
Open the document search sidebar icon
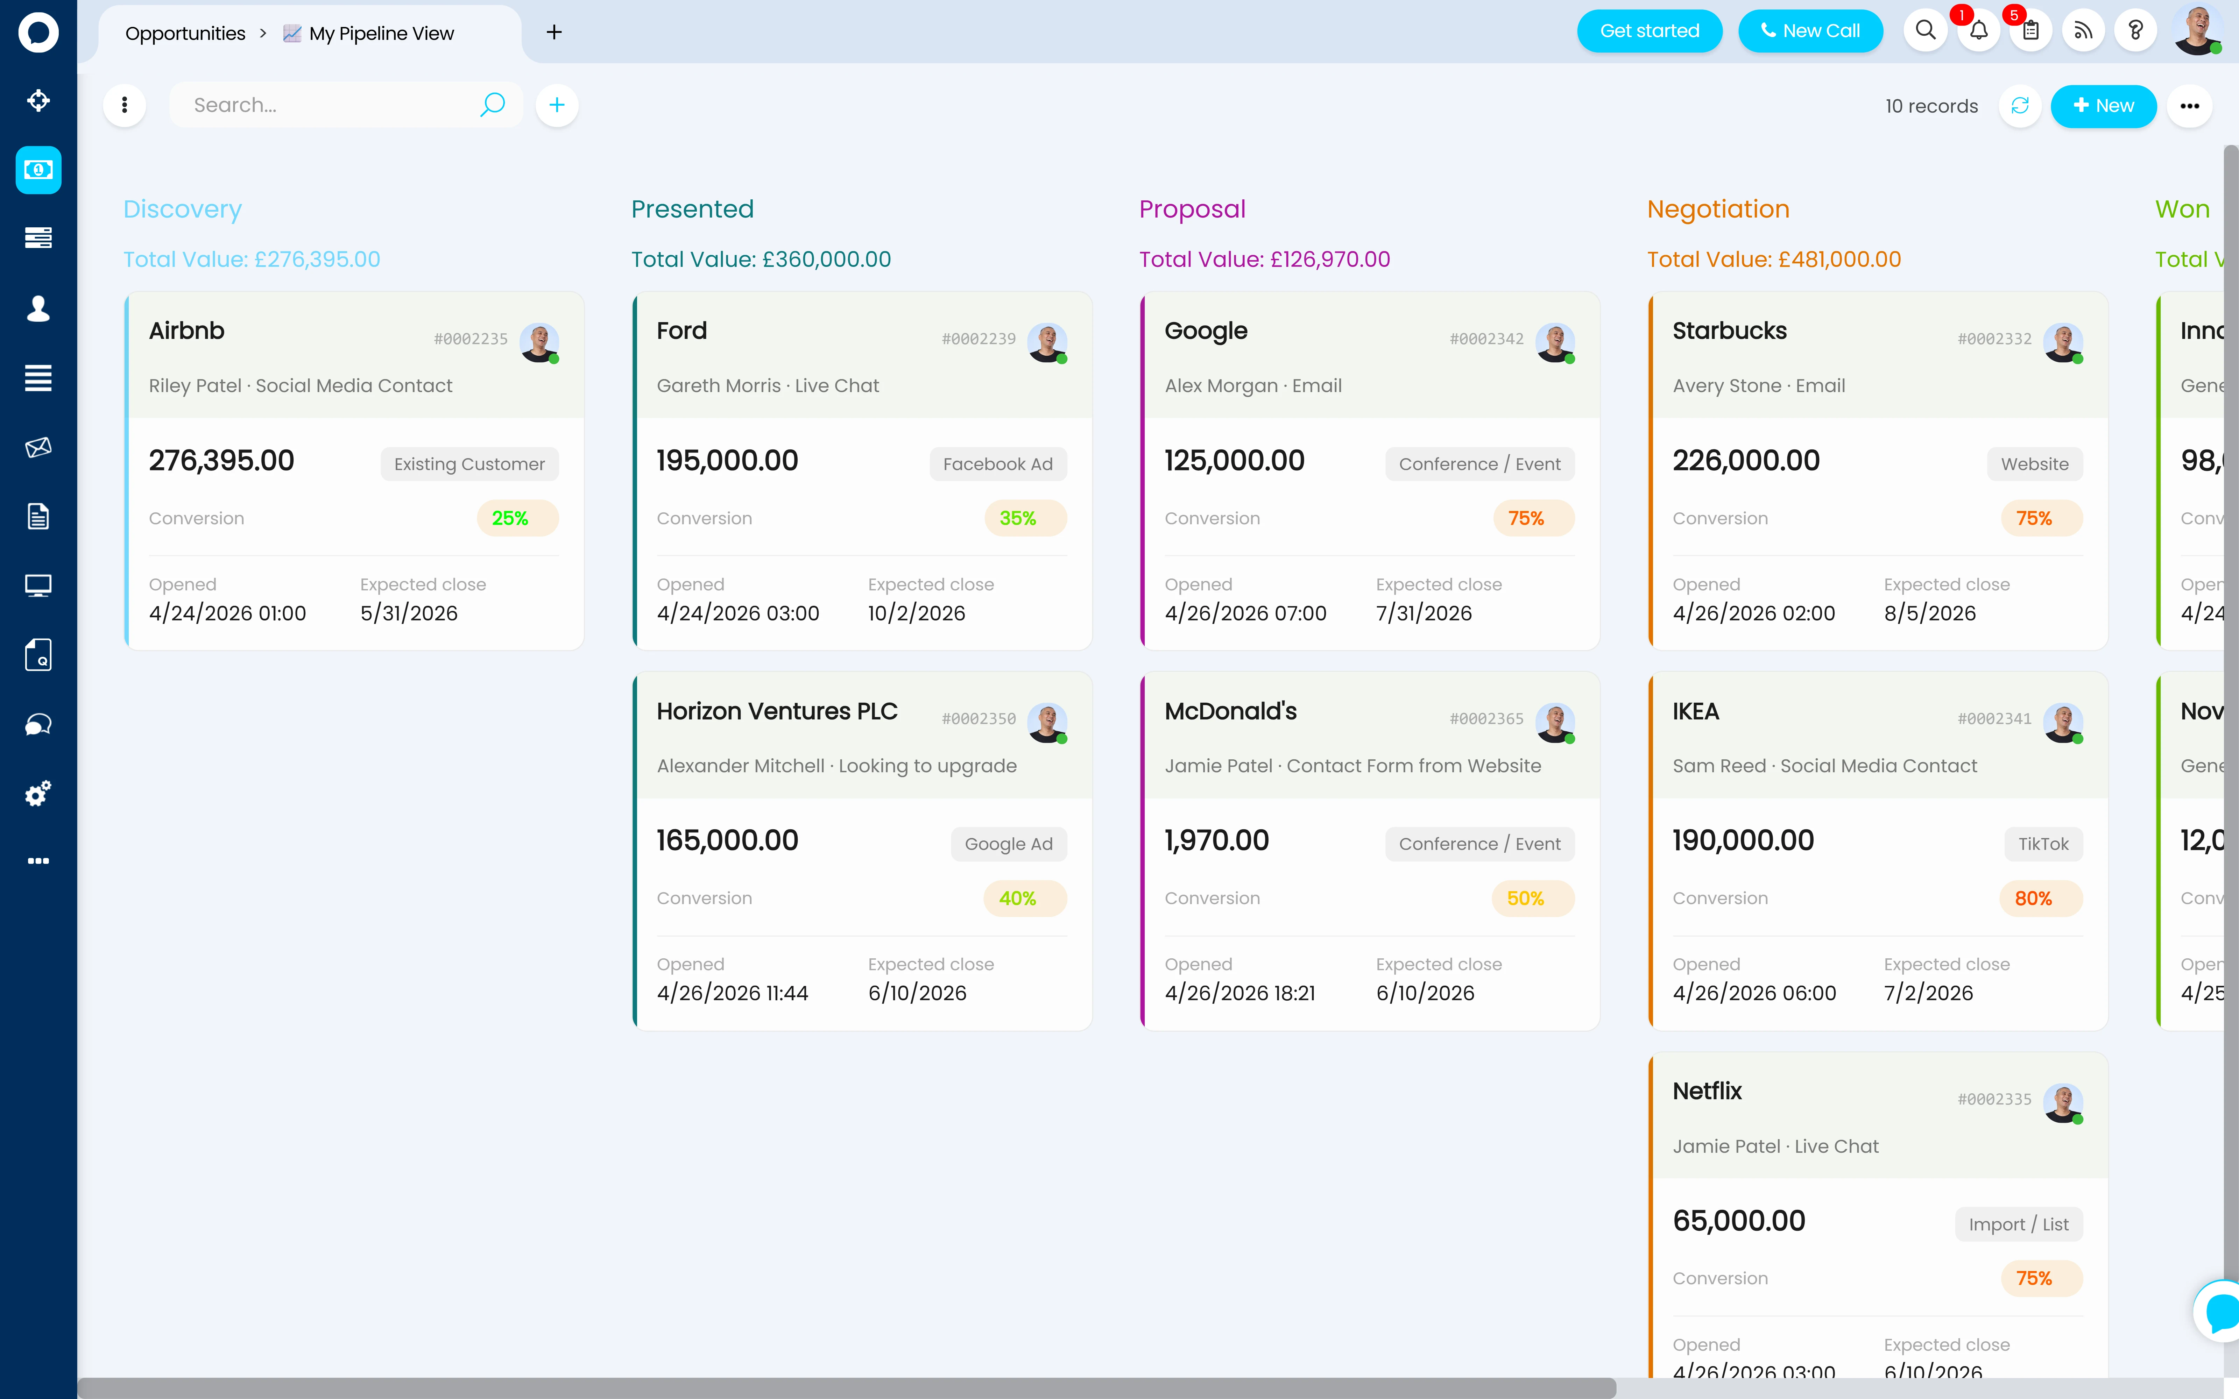38,655
